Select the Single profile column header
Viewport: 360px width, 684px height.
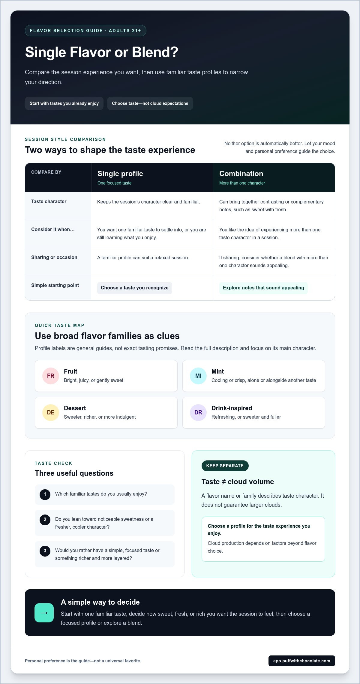point(152,178)
